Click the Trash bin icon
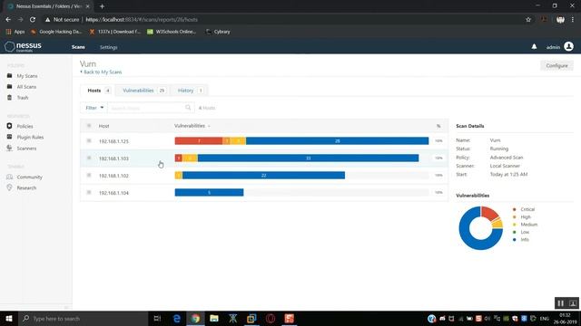 click(x=10, y=98)
